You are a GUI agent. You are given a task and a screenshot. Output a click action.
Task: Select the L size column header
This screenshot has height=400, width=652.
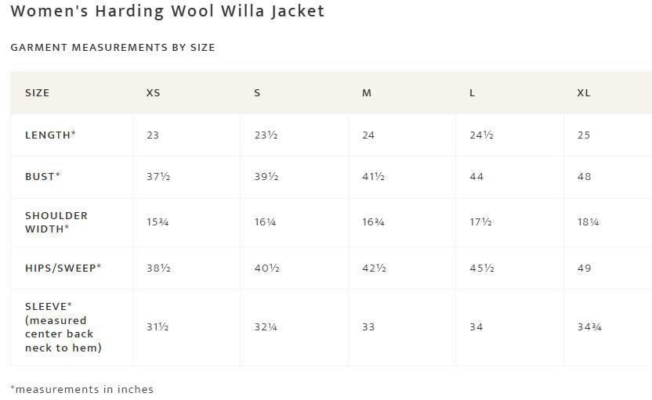coord(472,93)
